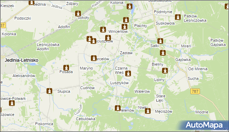Click the chapel icon at Helenów
Screen dimensions: 229x132
(118, 108)
